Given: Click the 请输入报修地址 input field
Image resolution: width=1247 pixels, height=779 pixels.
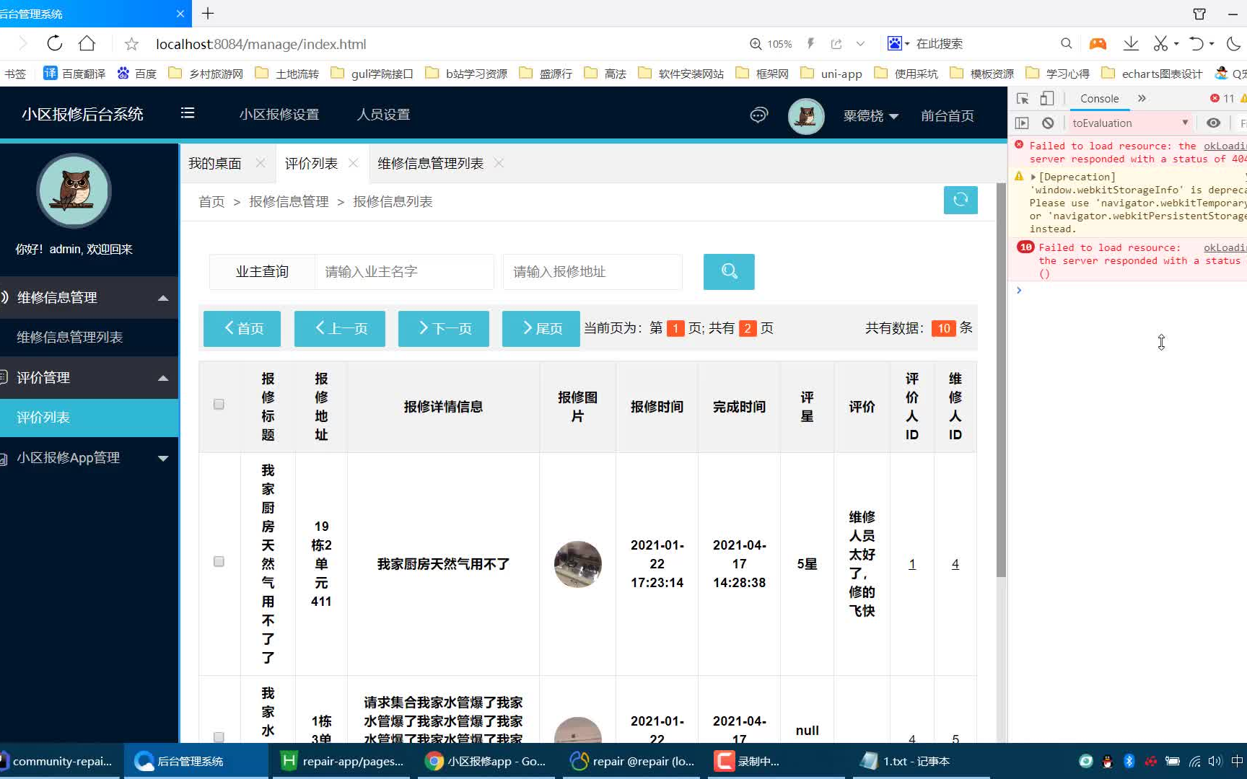Looking at the screenshot, I should [x=592, y=272].
